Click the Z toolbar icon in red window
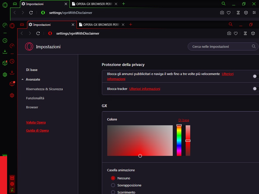Image resolution: width=259 pixels, height=194 pixels. [x=245, y=34]
